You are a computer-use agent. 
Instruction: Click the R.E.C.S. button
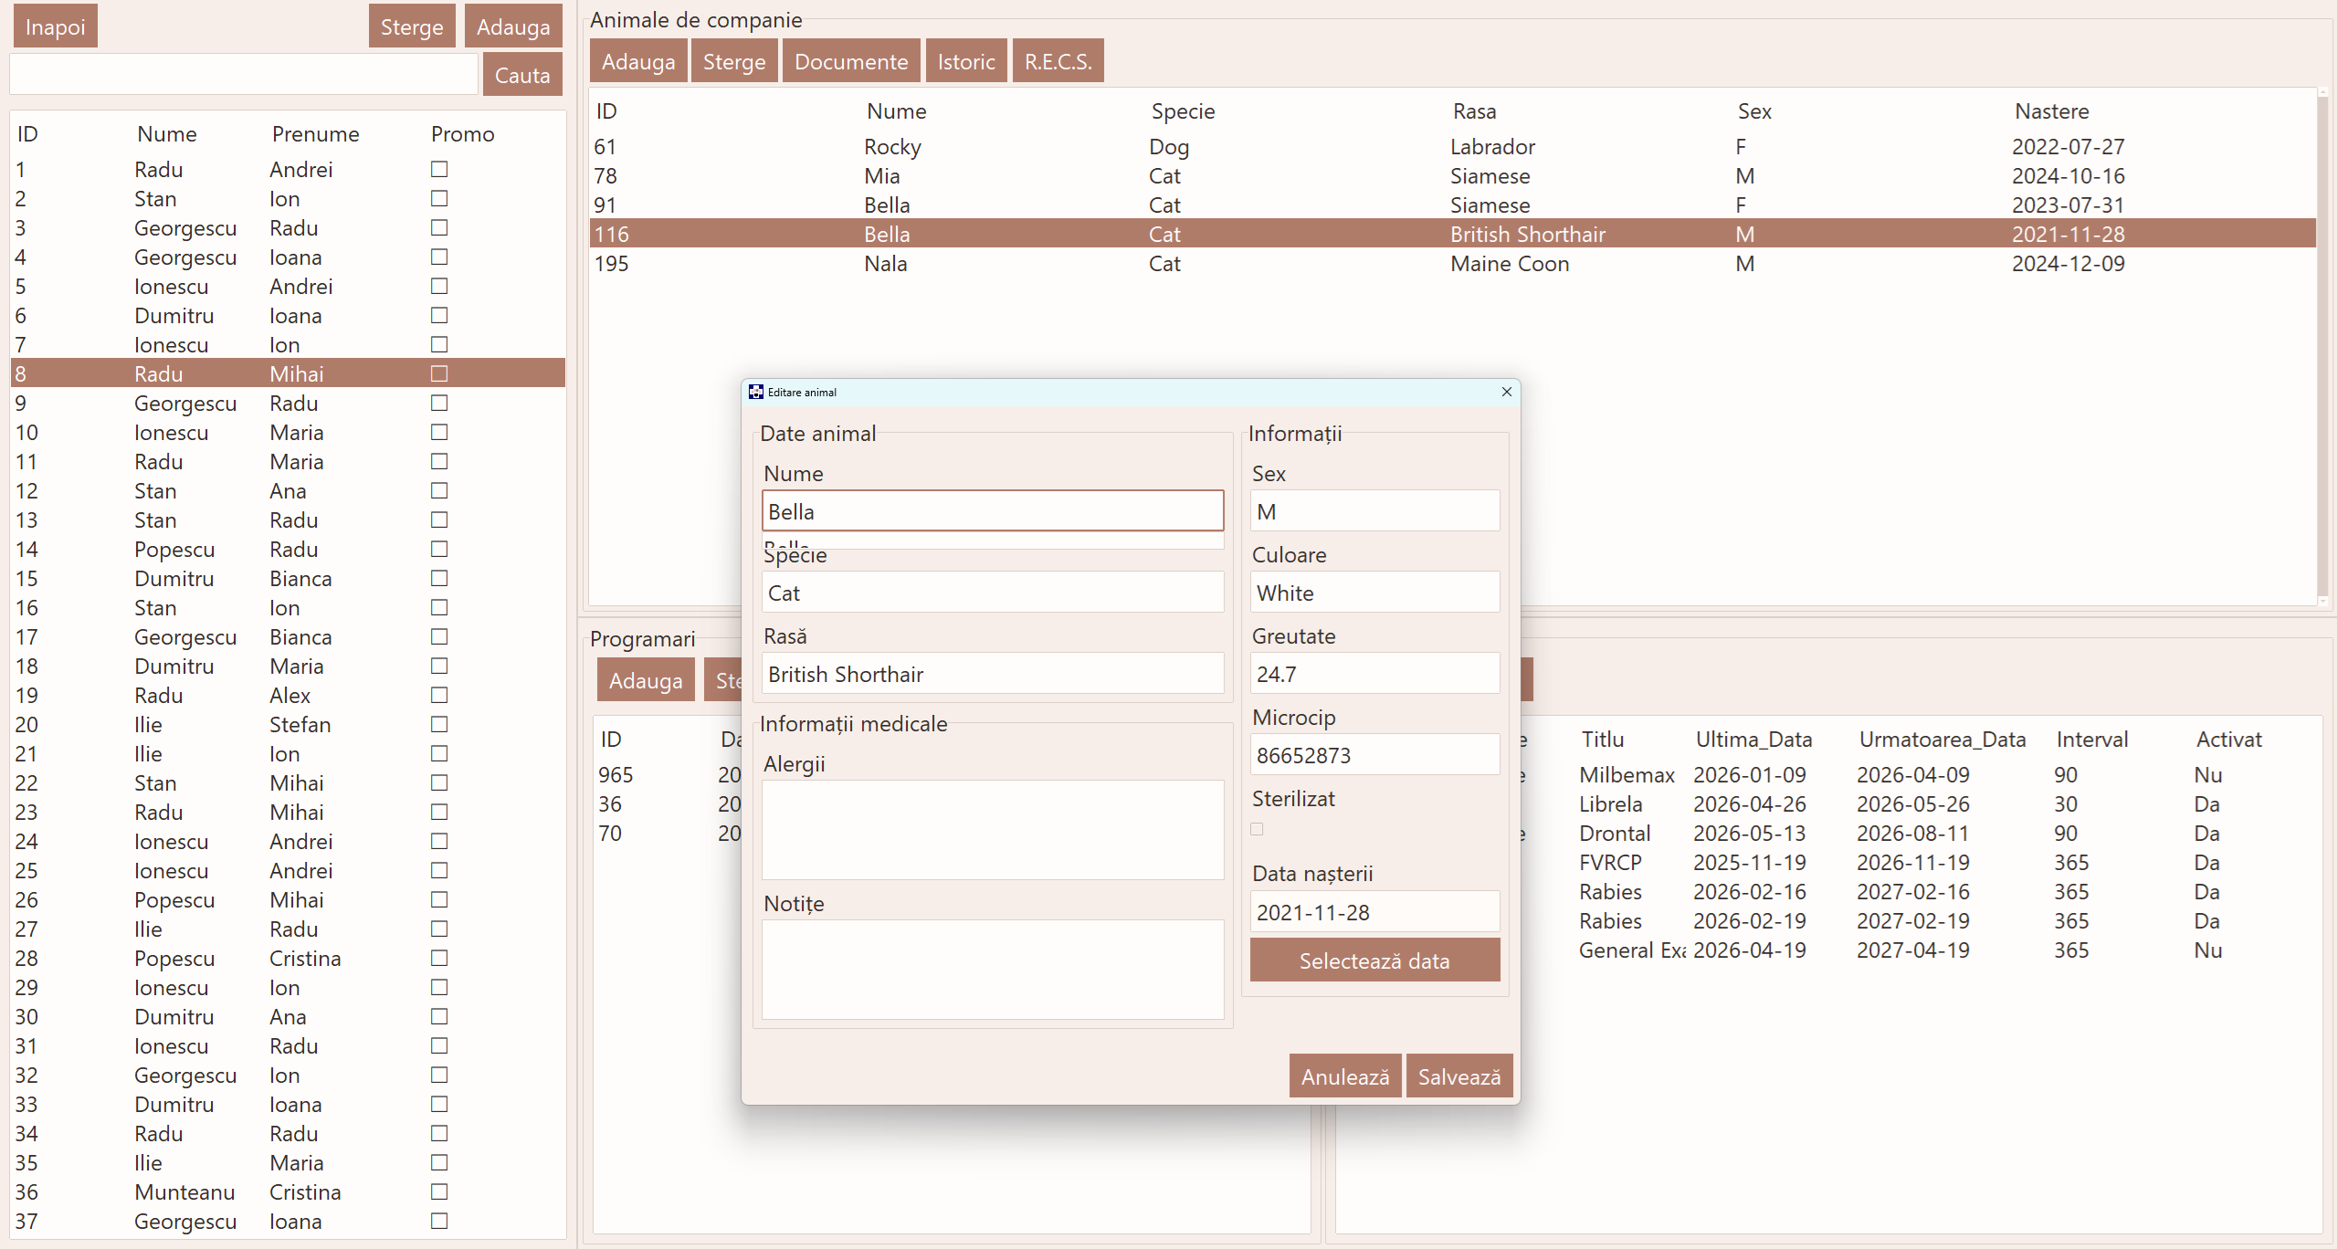(1058, 61)
